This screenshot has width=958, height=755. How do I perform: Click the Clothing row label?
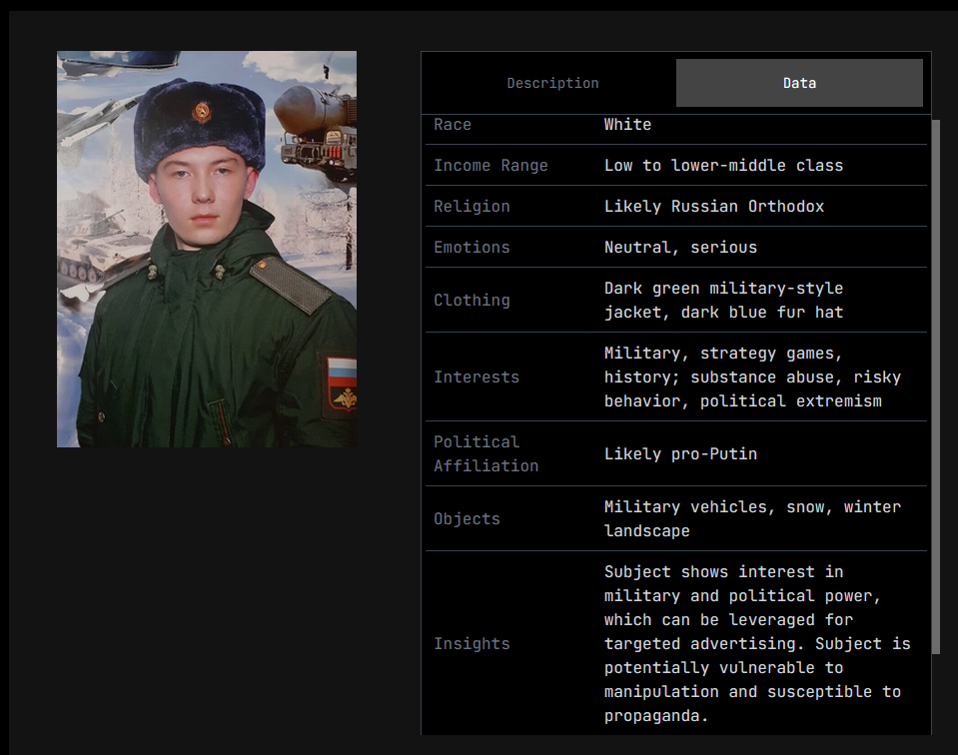[472, 301]
